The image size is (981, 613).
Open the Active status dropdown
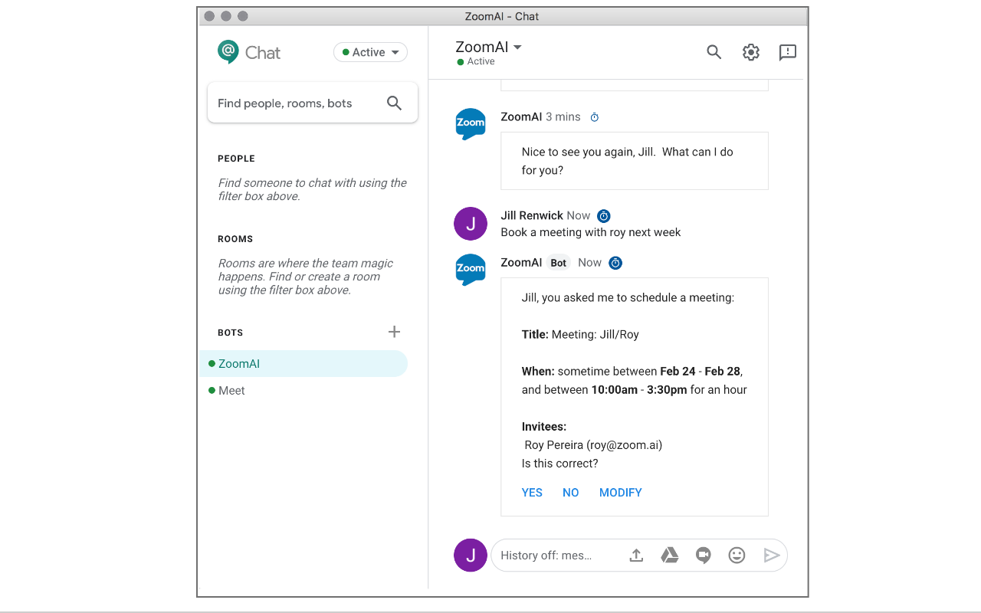[x=370, y=52]
